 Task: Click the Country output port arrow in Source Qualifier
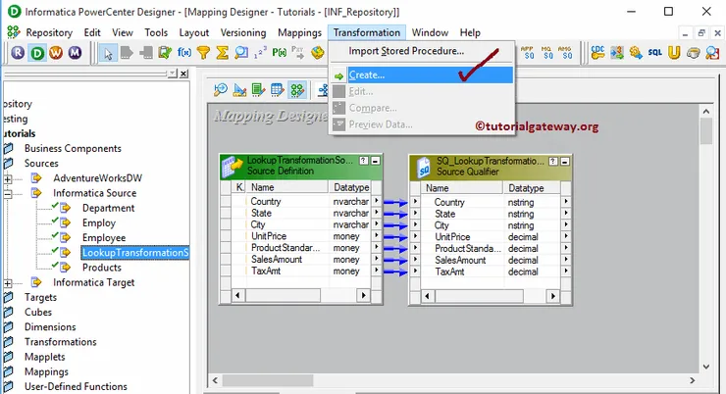pyautogui.click(x=566, y=202)
